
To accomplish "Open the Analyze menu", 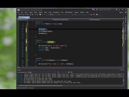I will (76, 12).
